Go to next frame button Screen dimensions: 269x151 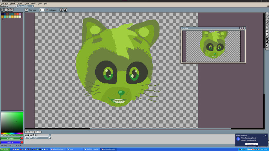pos(36,132)
